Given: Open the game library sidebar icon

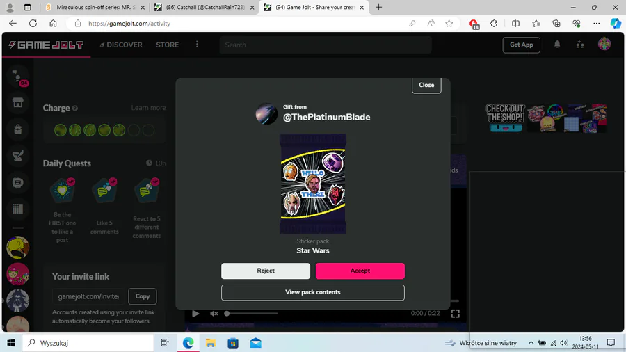Looking at the screenshot, I should [17, 209].
